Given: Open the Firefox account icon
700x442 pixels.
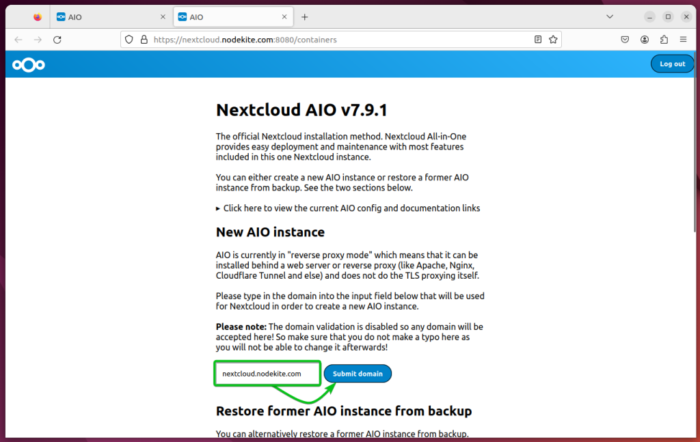Looking at the screenshot, I should pos(644,39).
